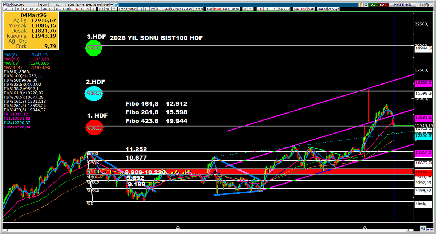Viewport: 436px width, 234px height.
Task: Select the Yatay horizontal line tool
Action: point(132,9)
